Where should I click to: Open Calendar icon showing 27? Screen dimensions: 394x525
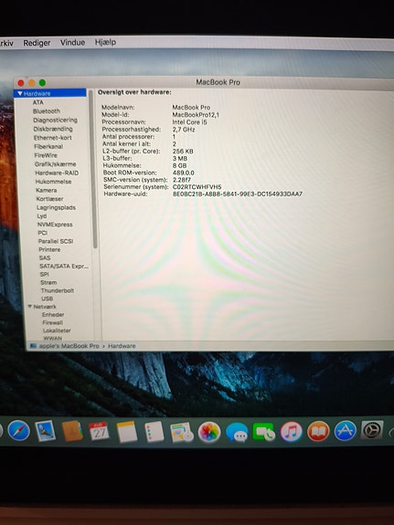point(99,431)
